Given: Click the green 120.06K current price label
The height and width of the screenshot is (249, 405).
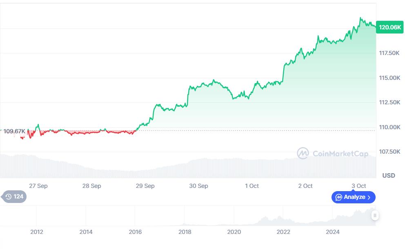Looking at the screenshot, I should pyautogui.click(x=389, y=27).
